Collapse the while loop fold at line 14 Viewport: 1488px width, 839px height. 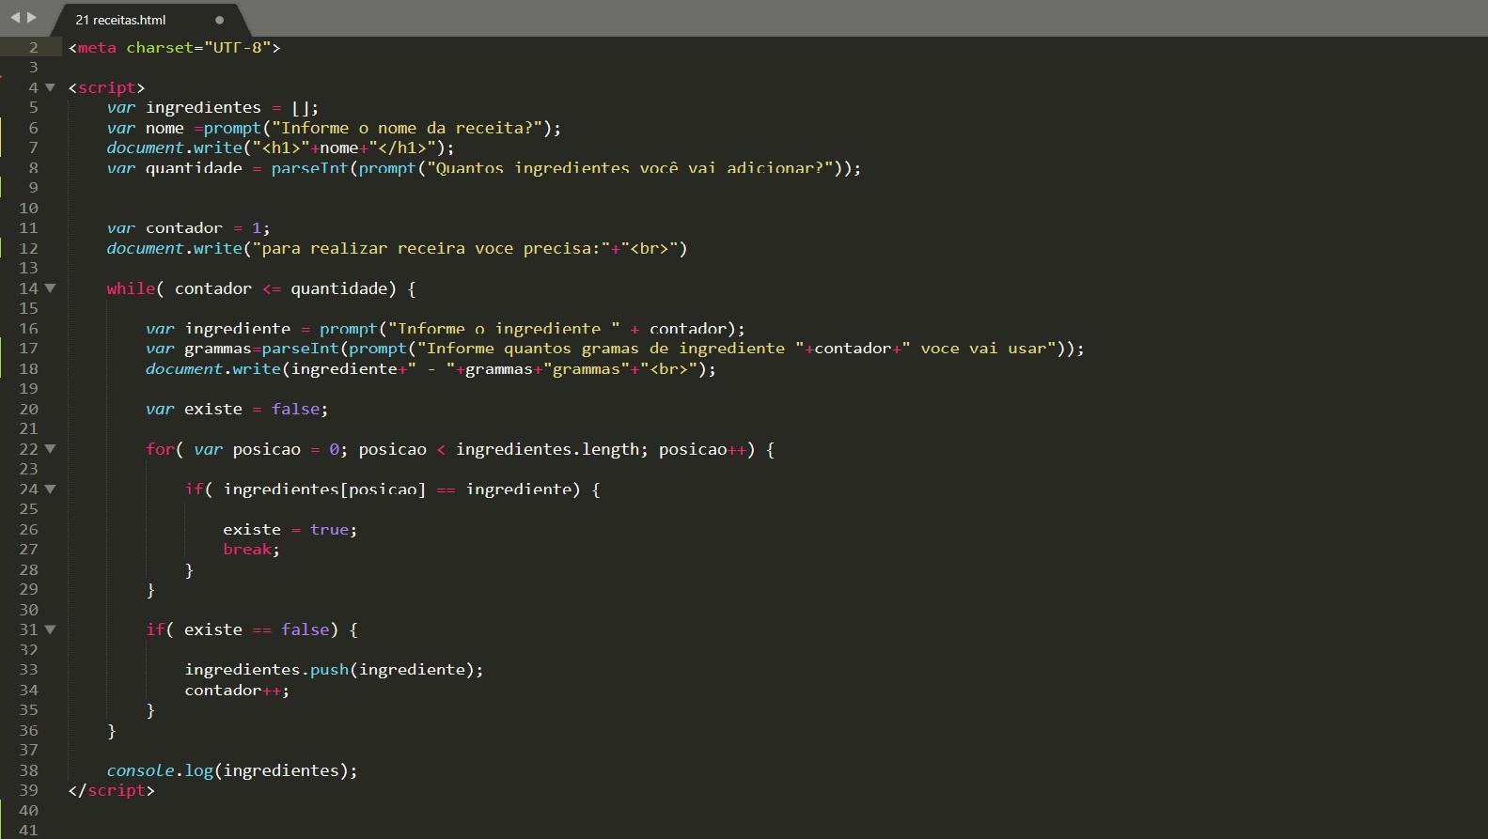(50, 288)
